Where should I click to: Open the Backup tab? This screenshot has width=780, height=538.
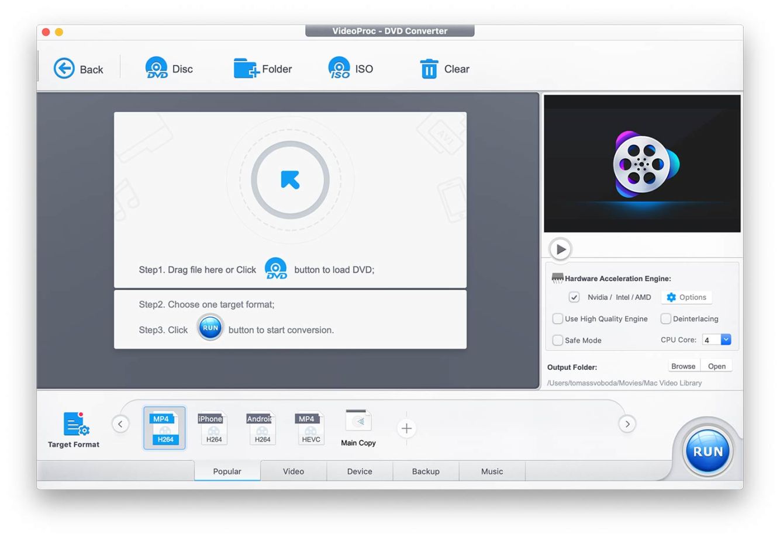click(426, 471)
